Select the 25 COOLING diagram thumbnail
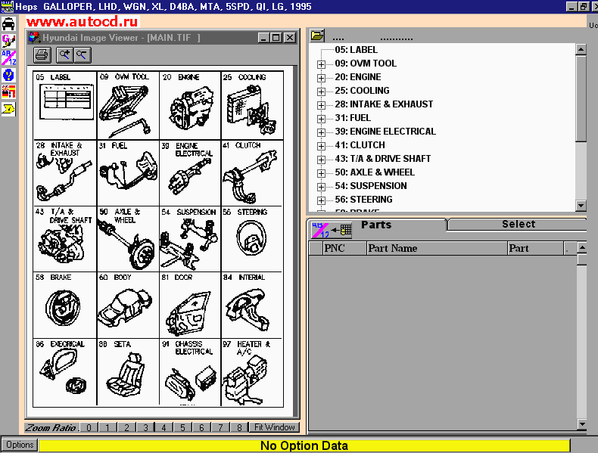The image size is (598, 453). 252,105
